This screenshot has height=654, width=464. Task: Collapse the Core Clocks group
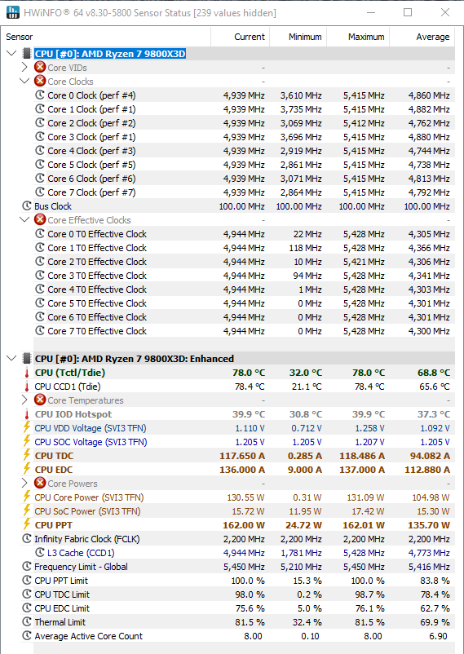coord(24,81)
